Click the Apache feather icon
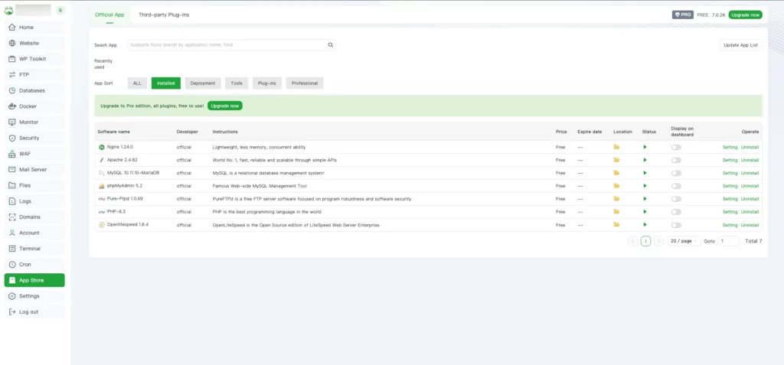The image size is (784, 365). click(102, 160)
